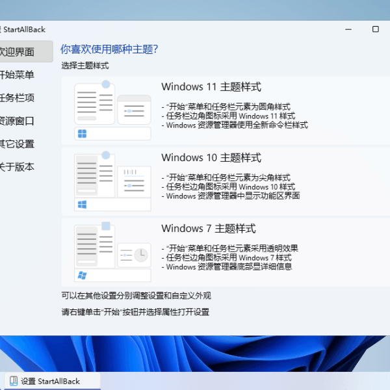This screenshot has height=390, width=390.
Task: Click the clock icon in the Windows 7 preview
Action: [x=141, y=255]
